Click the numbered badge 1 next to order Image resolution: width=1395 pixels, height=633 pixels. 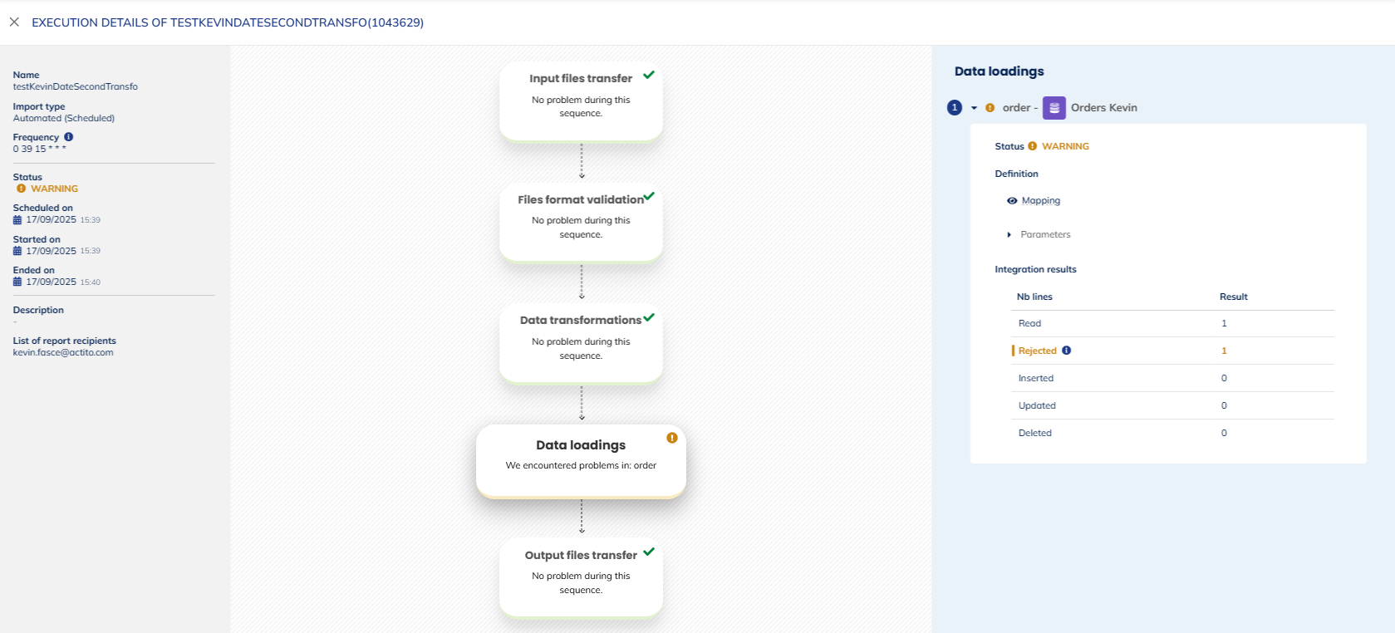(x=955, y=108)
